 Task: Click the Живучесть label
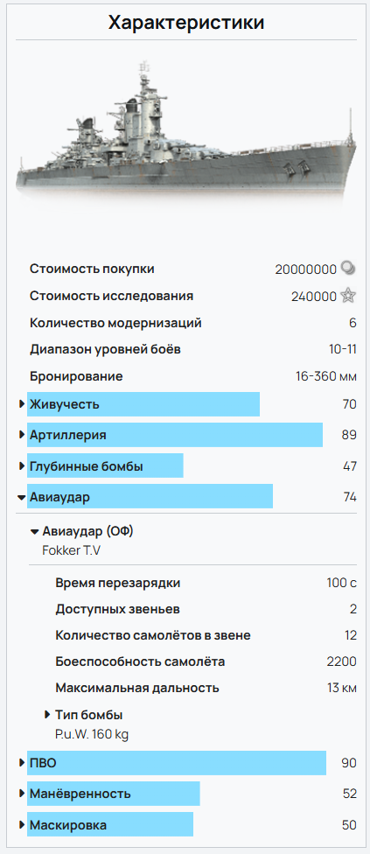pyautogui.click(x=65, y=404)
